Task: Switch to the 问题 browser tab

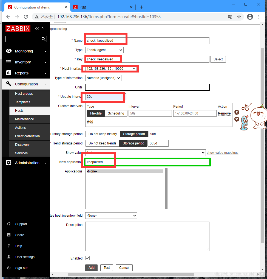Action: click(103, 7)
